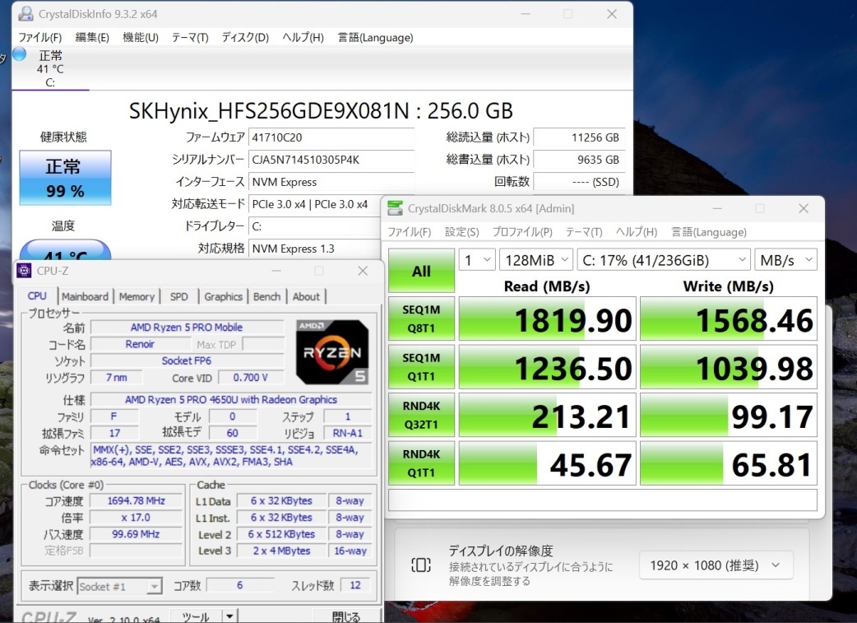Click the serial number CJA5N714510305P4K

coord(331,160)
